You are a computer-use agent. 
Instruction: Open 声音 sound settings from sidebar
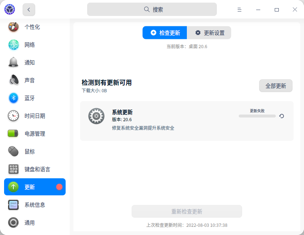point(13,80)
